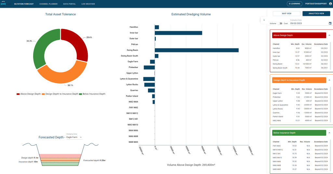The image size is (333, 174).
Task: Select NW3 NW10 row in the green table
Action: point(300,158)
